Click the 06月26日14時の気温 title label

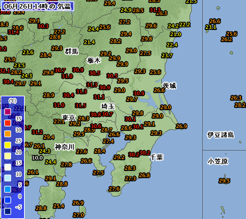pyautogui.click(x=37, y=6)
